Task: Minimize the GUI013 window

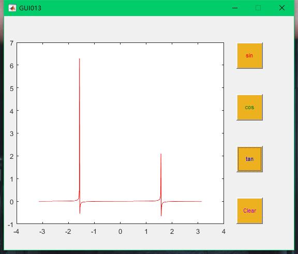Action: coord(235,8)
